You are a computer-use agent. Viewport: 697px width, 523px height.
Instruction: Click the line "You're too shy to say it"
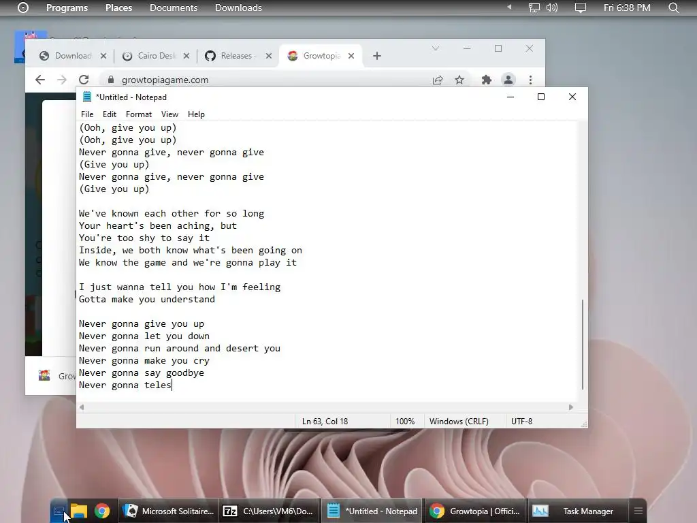(144, 238)
